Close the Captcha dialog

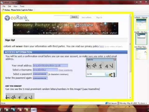(x=115, y=59)
